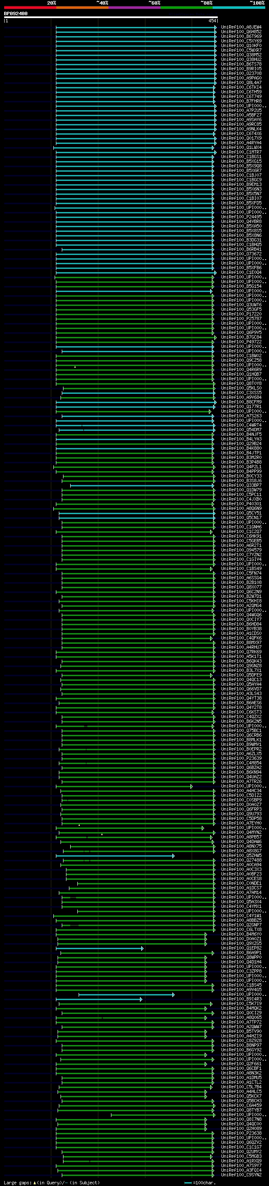Click the purple ~60% identity legend bar
This screenshot has width=269, height=1186.
point(135,8)
